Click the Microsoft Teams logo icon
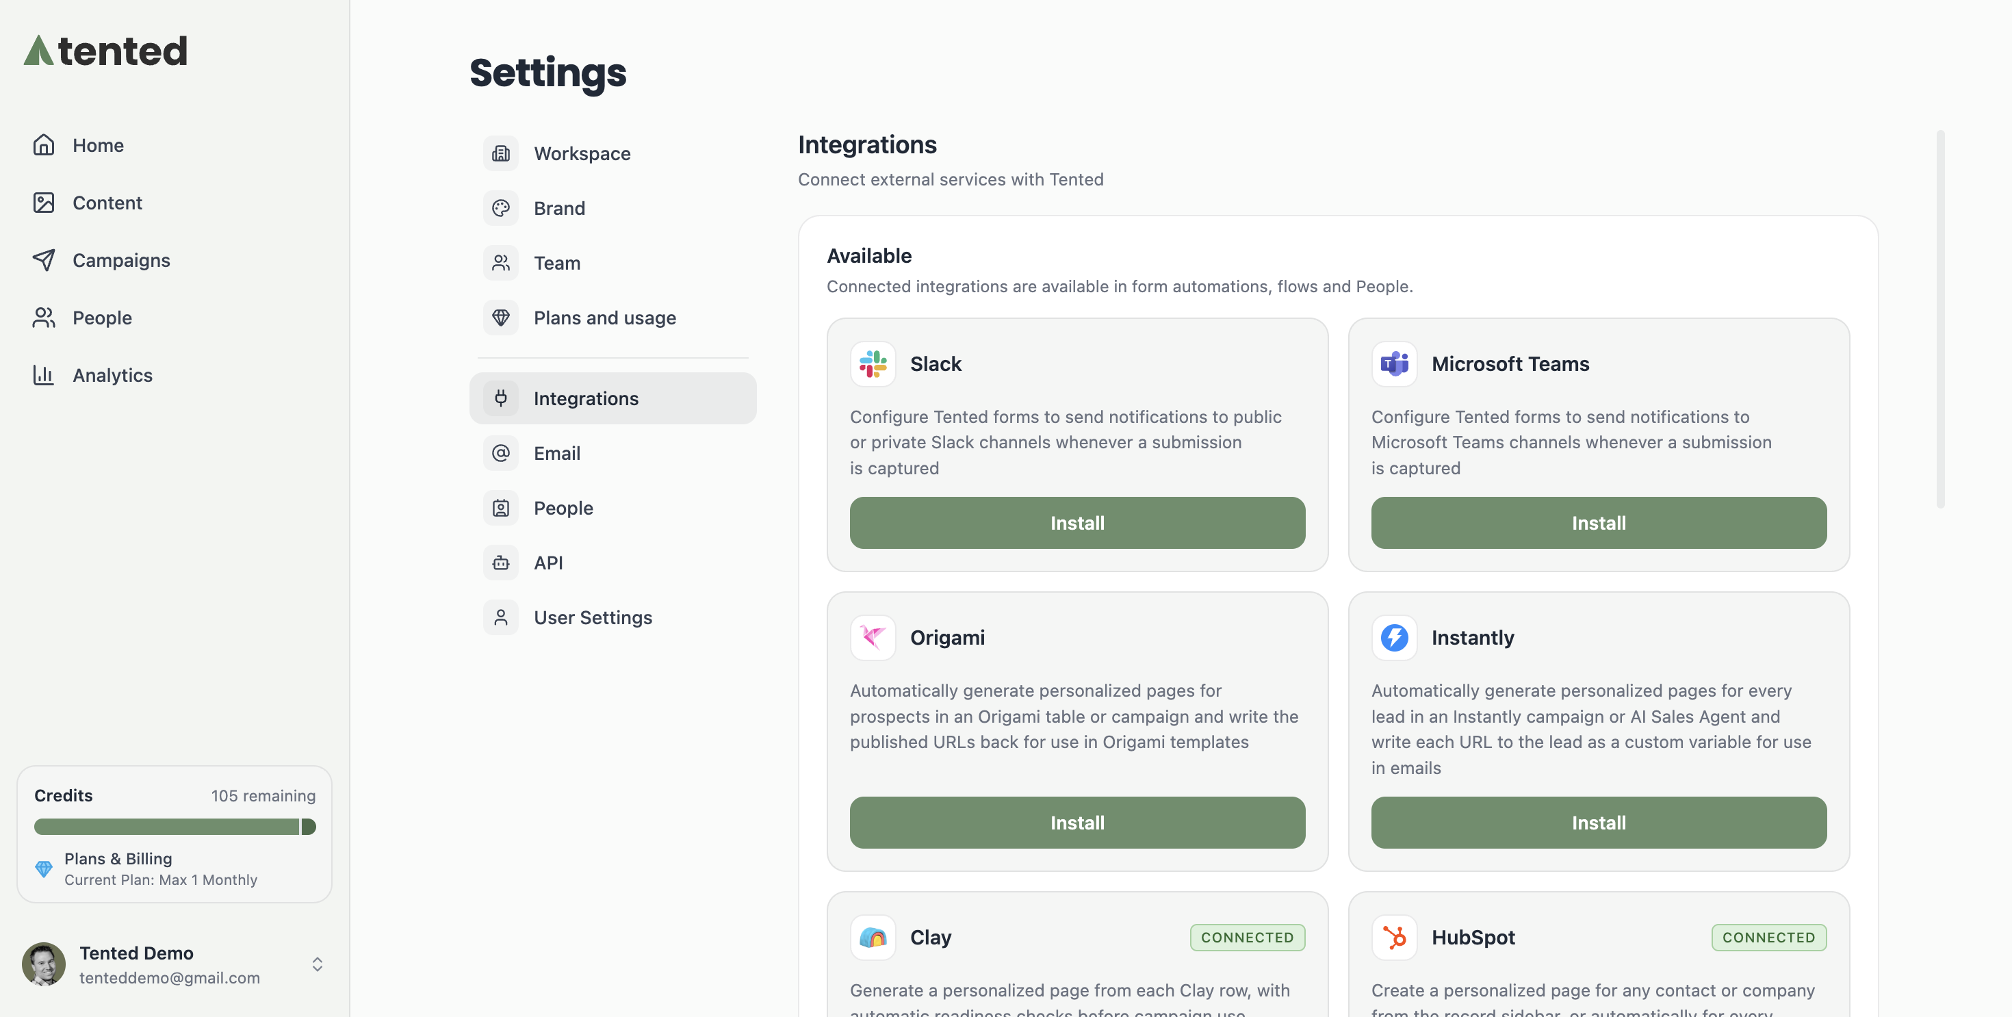 coord(1394,364)
